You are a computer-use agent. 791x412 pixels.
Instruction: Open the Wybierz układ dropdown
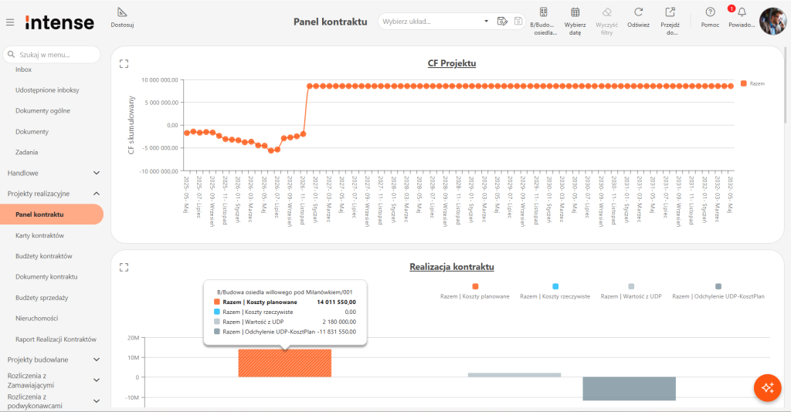tap(434, 21)
